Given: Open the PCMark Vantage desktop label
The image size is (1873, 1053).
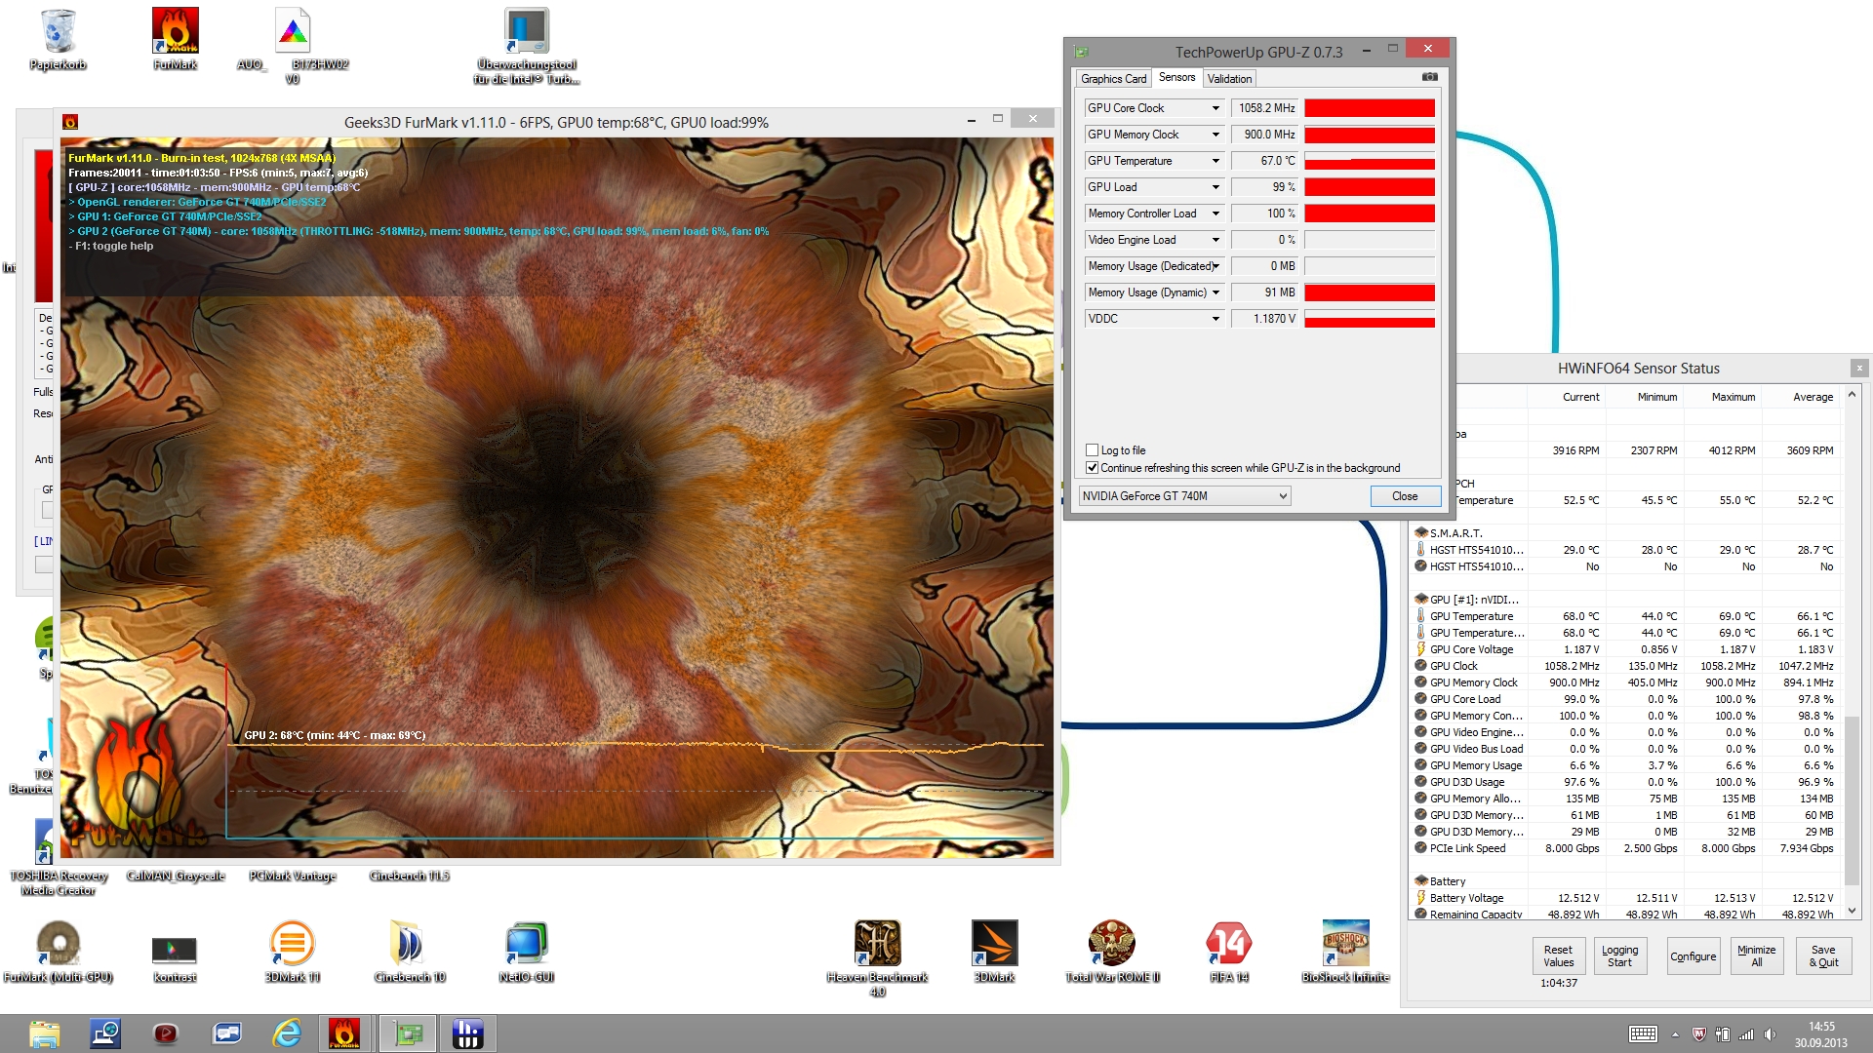Looking at the screenshot, I should pyautogui.click(x=293, y=876).
